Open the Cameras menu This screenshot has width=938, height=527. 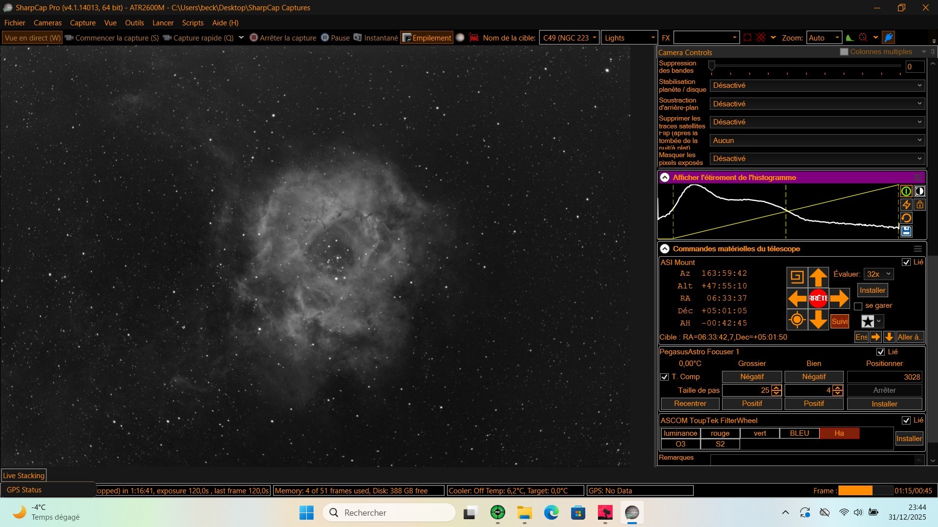point(47,23)
